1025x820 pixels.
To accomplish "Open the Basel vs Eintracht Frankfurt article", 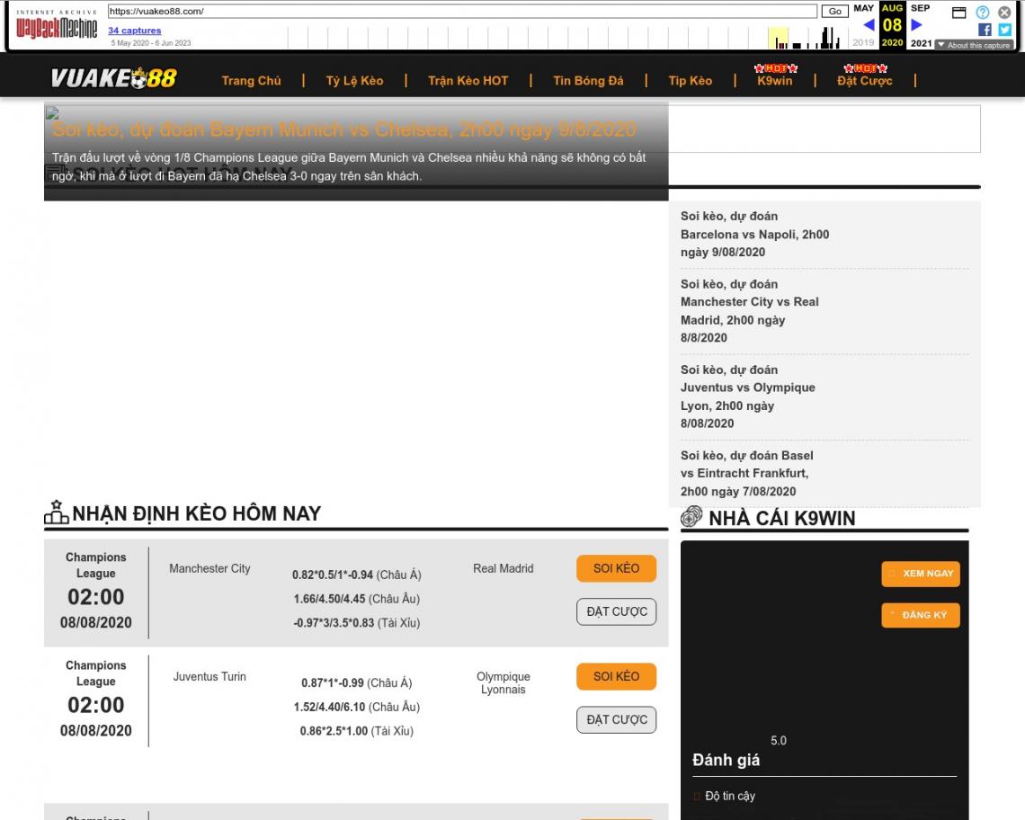I will (x=747, y=474).
